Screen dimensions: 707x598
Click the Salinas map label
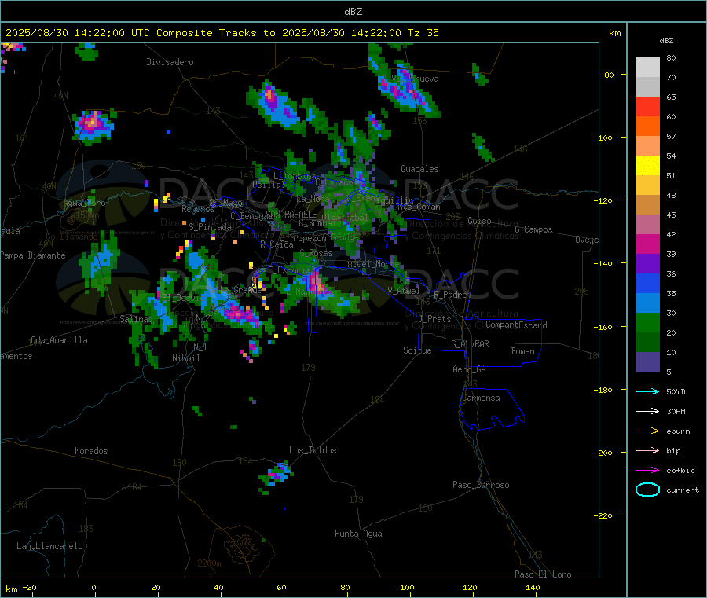pyautogui.click(x=136, y=319)
